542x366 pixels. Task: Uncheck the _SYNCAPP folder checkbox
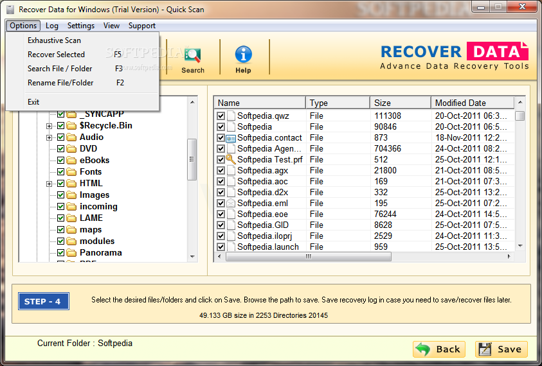coord(61,114)
